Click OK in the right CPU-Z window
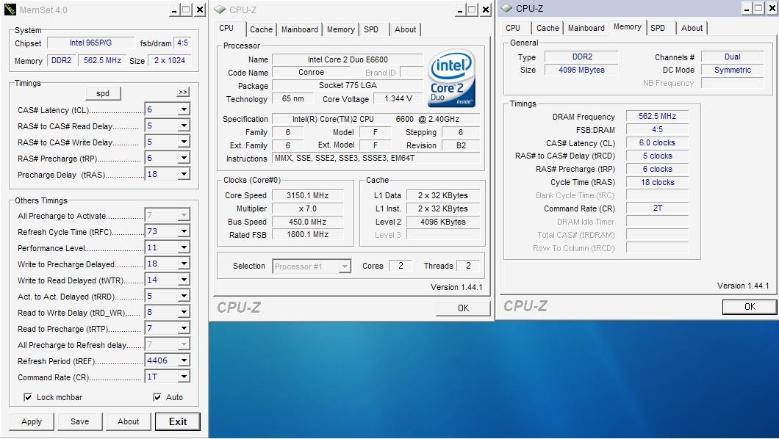779x439 pixels. click(750, 307)
